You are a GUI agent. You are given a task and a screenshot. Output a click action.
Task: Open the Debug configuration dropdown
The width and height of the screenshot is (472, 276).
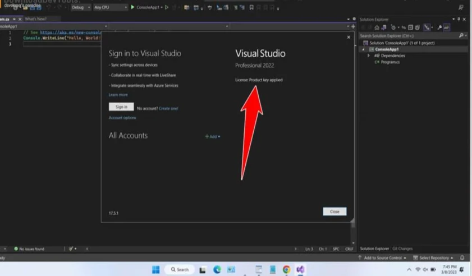coord(81,7)
